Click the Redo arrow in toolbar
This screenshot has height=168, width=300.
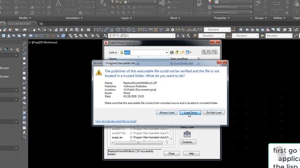(x=25, y=30)
